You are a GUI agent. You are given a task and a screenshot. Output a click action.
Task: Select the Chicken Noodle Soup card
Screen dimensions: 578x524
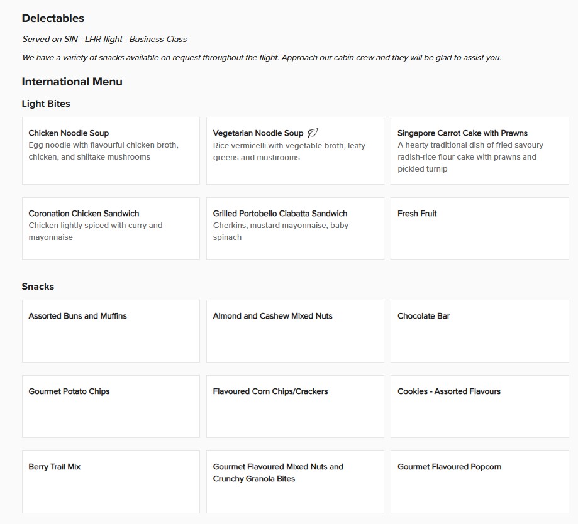tap(111, 151)
